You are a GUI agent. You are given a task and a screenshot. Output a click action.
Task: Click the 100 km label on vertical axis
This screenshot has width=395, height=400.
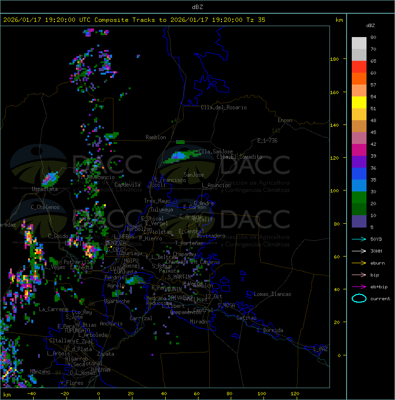pos(334,191)
